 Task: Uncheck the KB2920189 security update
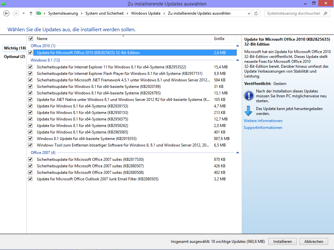pos(30,87)
